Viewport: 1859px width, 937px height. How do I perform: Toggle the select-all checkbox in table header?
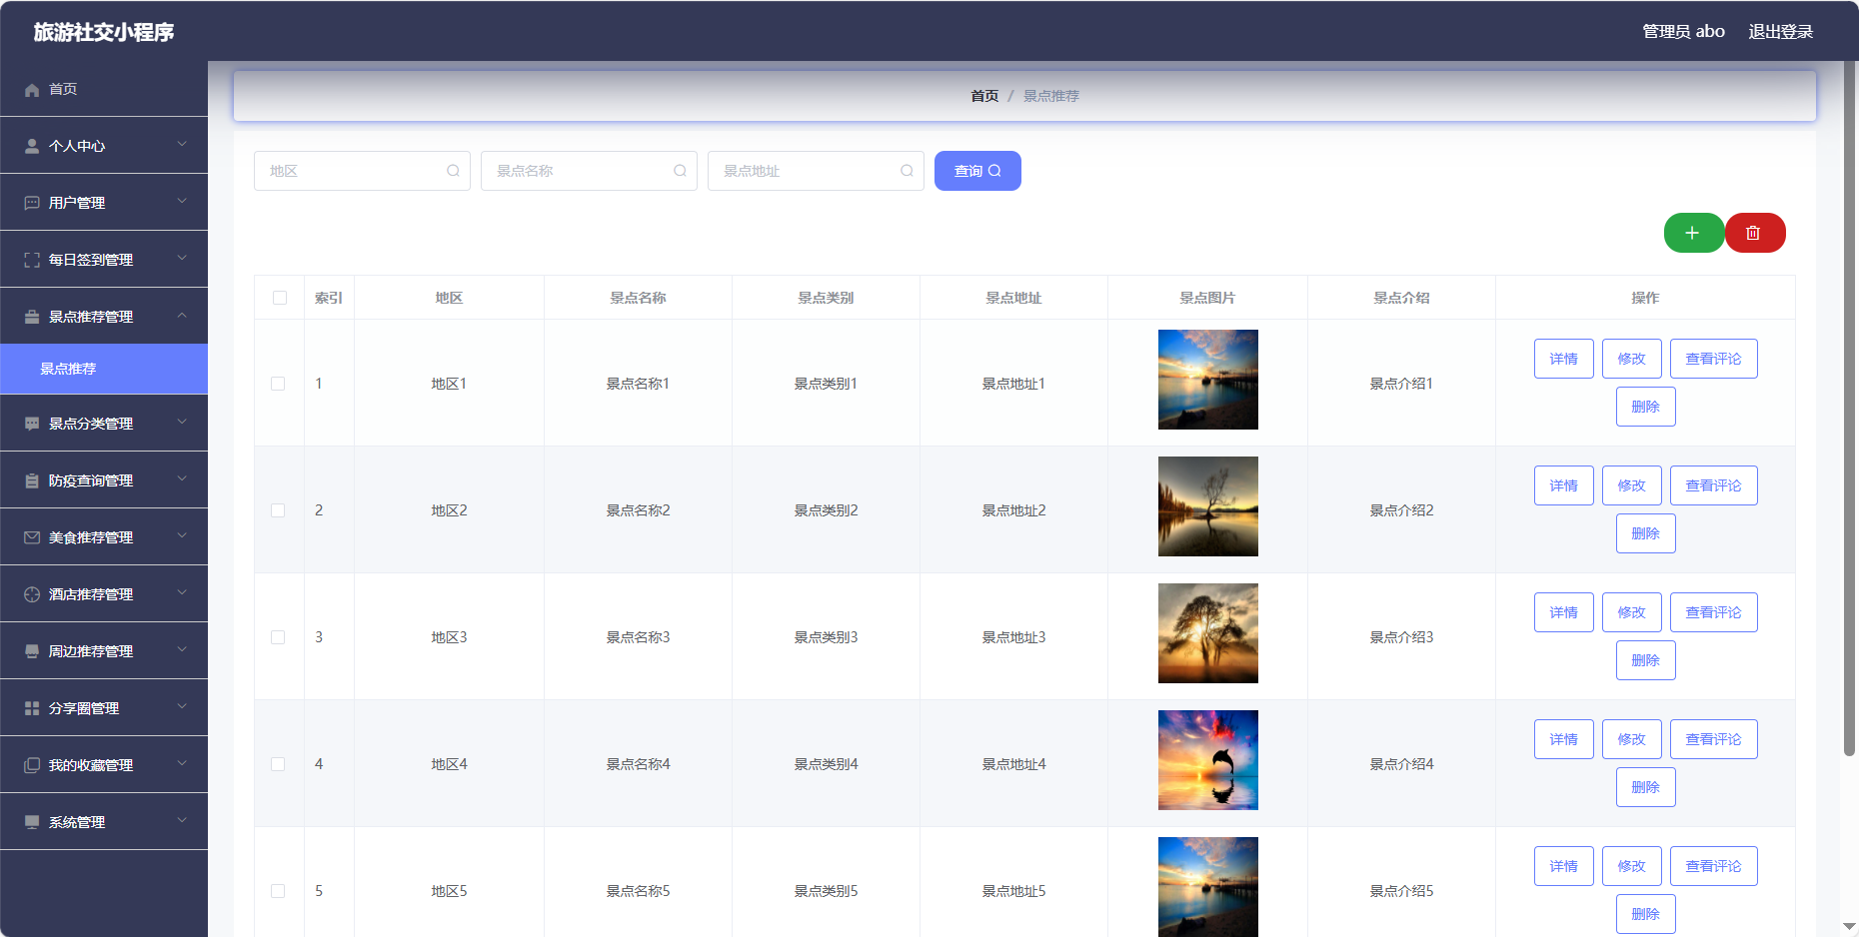pos(280,298)
